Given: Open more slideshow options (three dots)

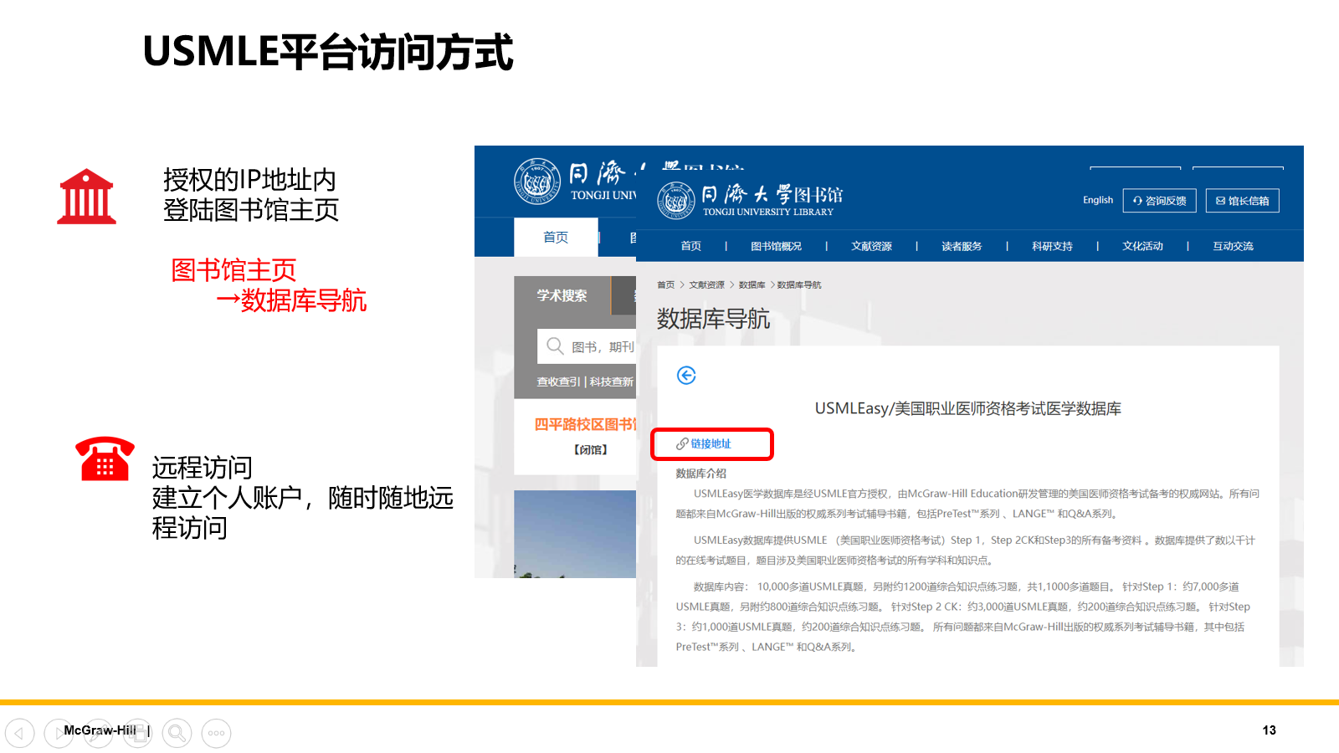Looking at the screenshot, I should tap(216, 734).
